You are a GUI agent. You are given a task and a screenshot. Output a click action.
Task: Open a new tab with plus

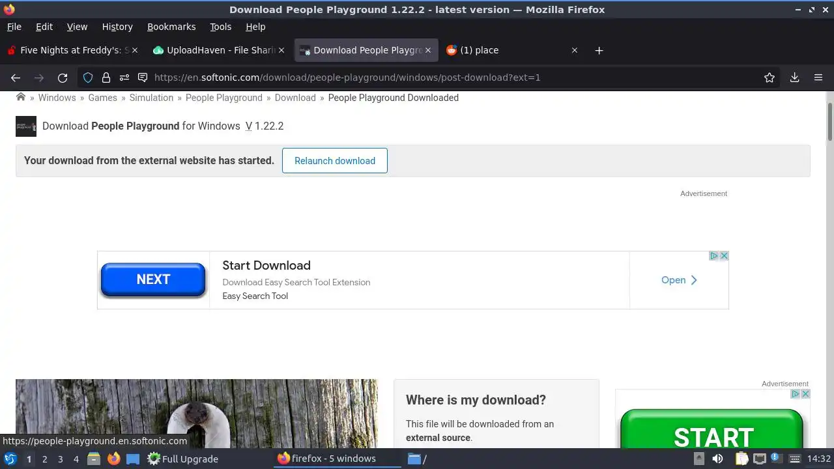click(599, 50)
